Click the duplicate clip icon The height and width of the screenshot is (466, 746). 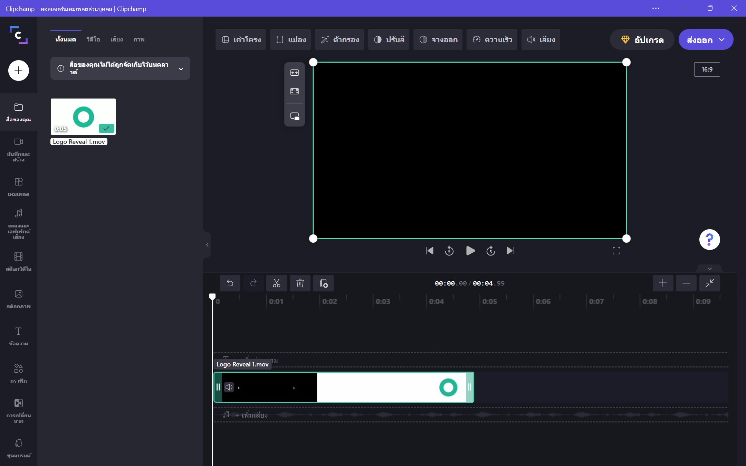click(323, 283)
